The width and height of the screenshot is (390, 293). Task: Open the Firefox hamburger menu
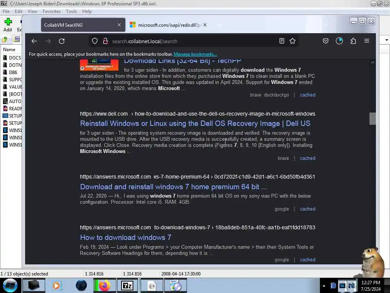point(367,41)
